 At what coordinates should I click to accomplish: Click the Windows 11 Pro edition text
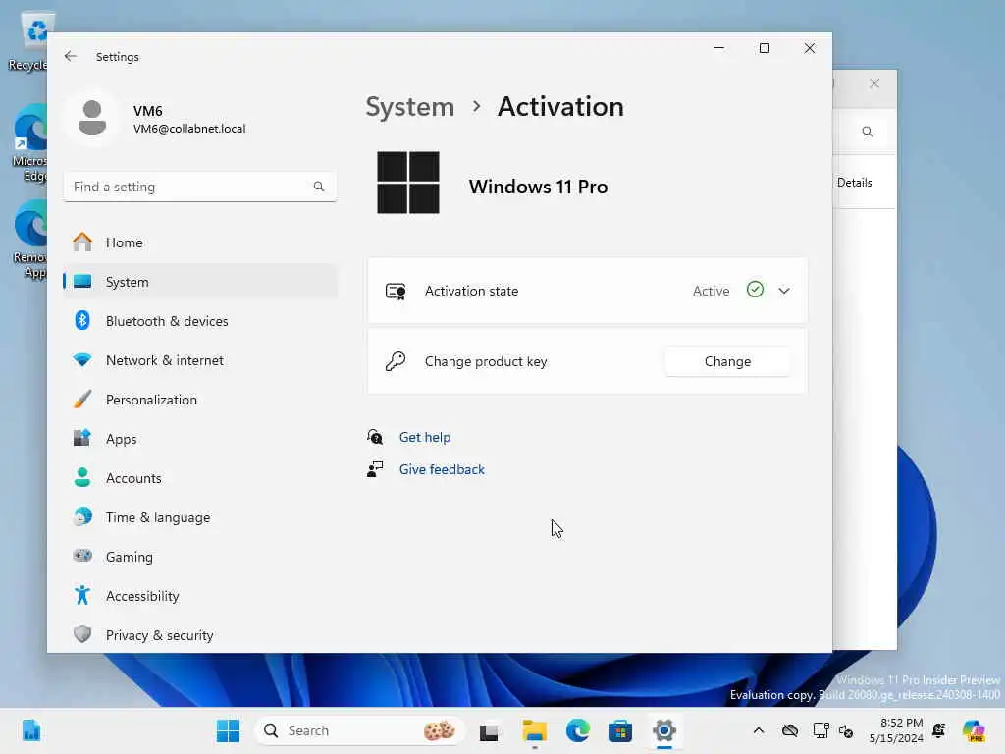(538, 187)
